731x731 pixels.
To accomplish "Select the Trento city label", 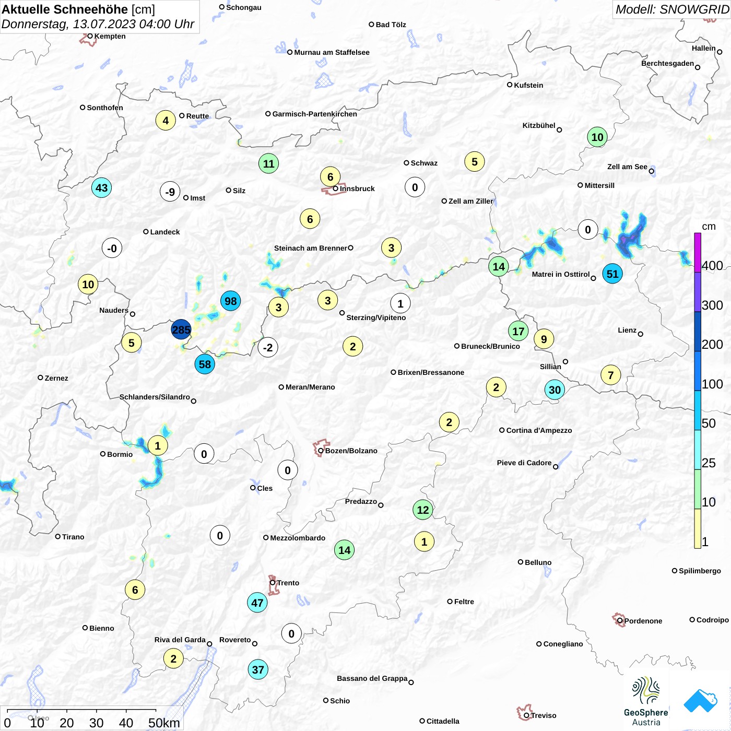I will 288,583.
